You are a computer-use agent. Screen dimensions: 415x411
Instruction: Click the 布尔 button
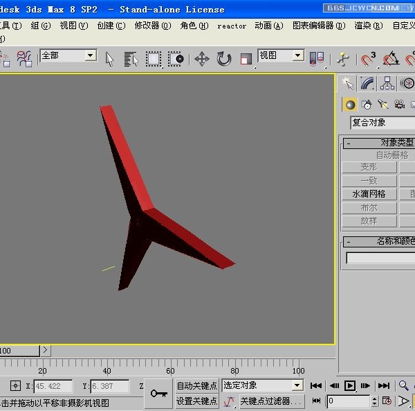(x=369, y=208)
